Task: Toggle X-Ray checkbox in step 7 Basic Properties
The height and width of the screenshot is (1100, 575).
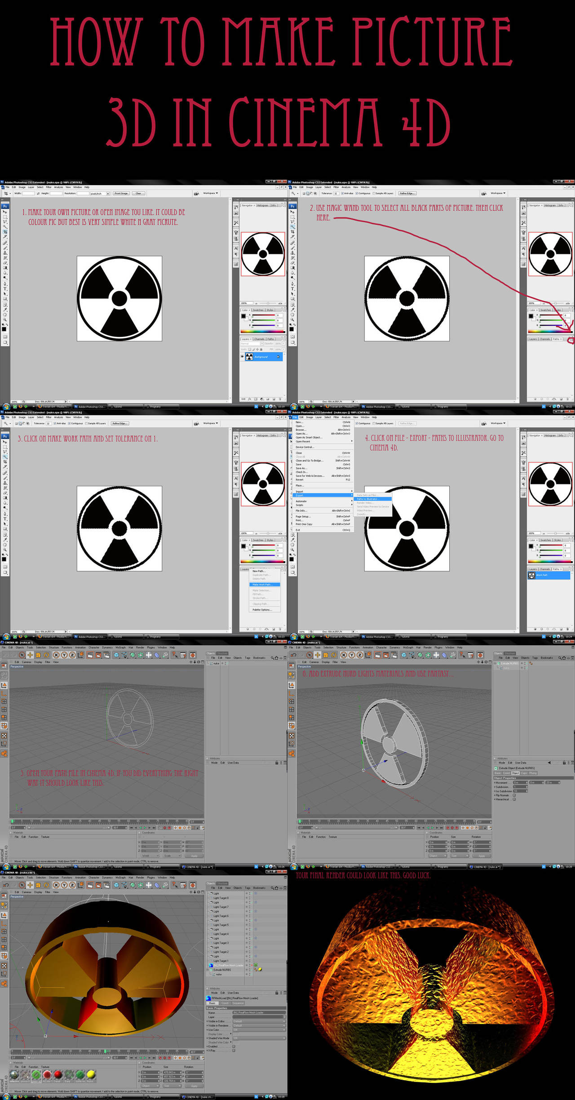Action: pos(234,1051)
